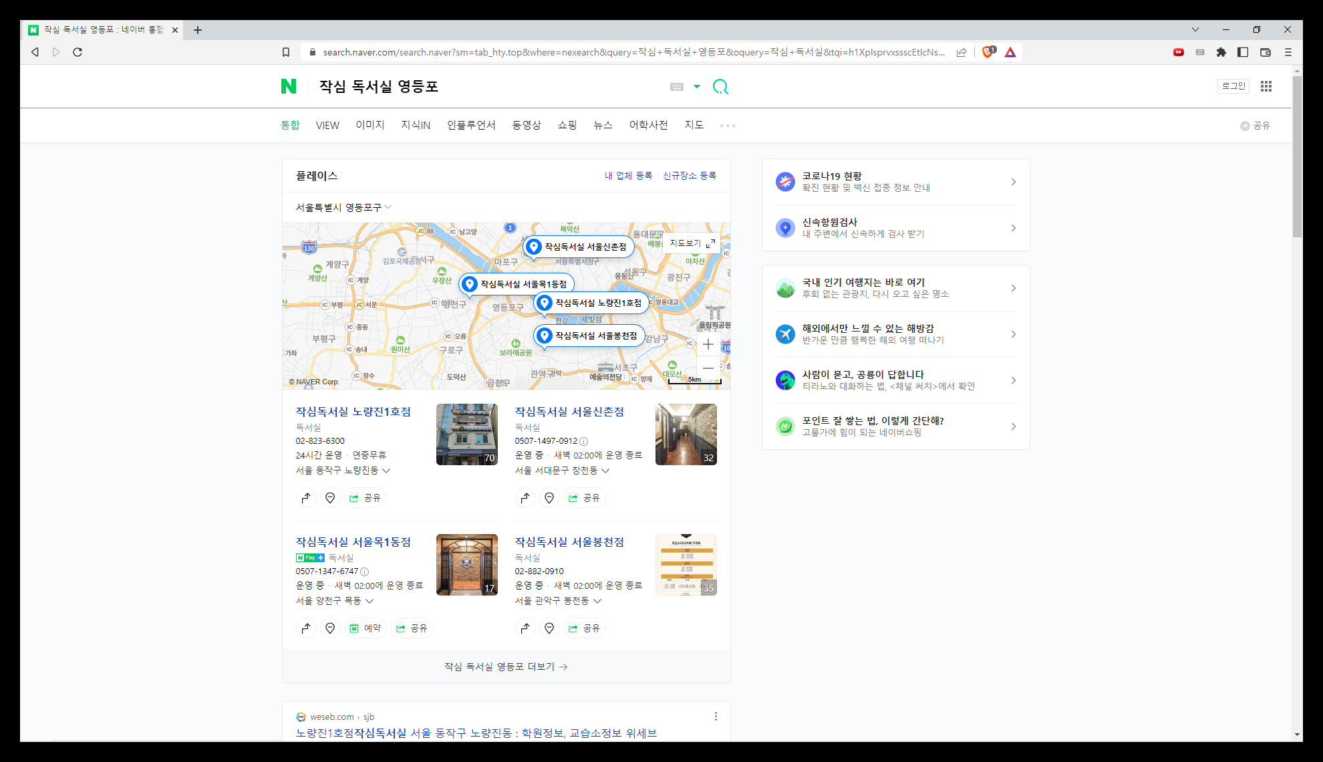Open the 뉴스 tab

(603, 125)
